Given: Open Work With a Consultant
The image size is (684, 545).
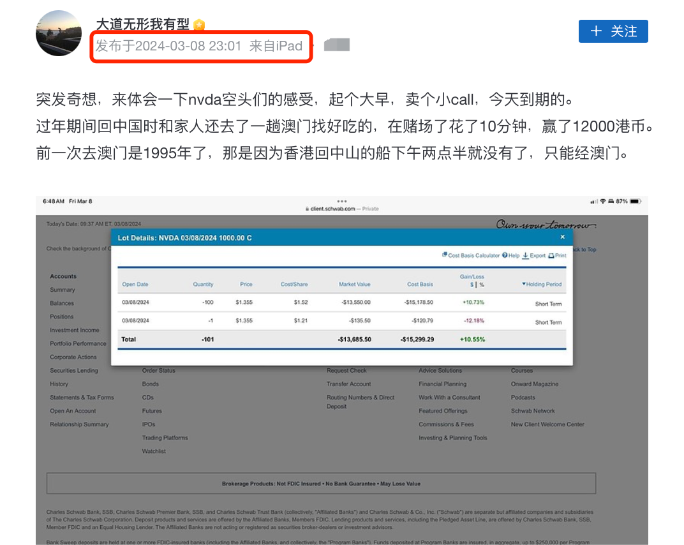Looking at the screenshot, I should [449, 398].
